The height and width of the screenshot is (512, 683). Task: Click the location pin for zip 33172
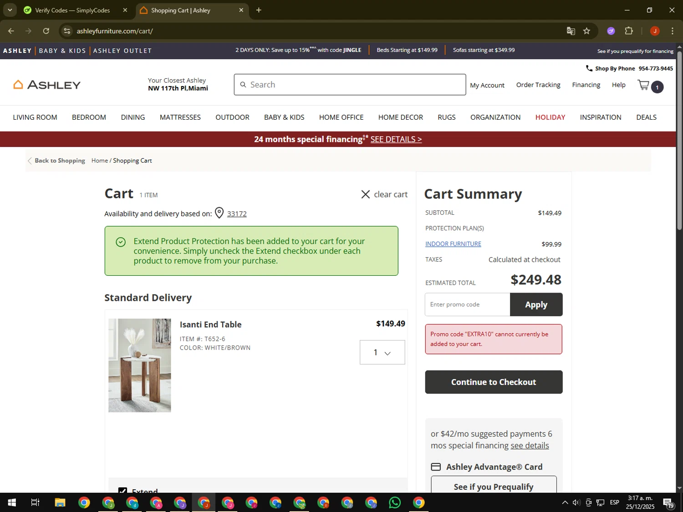point(219,213)
